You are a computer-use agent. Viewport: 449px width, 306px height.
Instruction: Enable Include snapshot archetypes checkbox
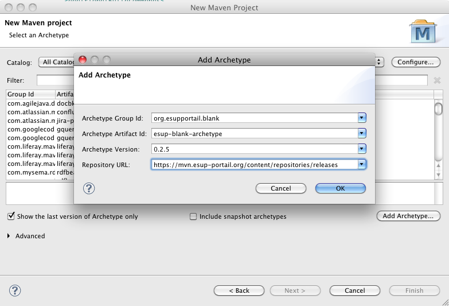pos(193,216)
